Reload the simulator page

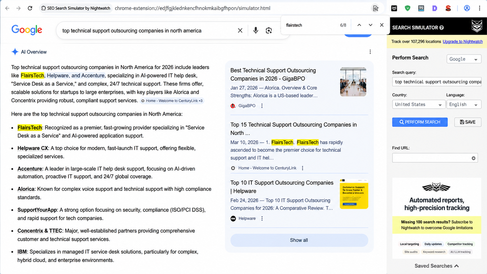(x=30, y=8)
